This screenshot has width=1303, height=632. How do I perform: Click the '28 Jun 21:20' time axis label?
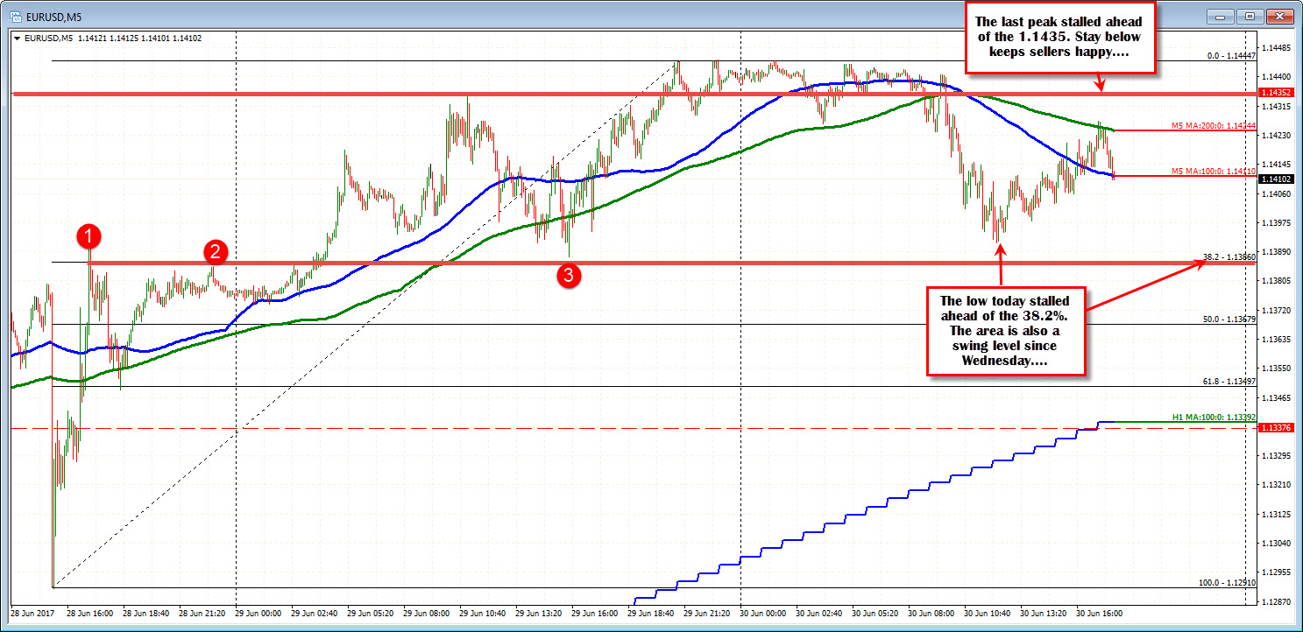tap(202, 614)
